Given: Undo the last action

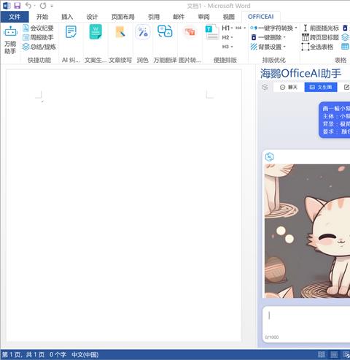Looking at the screenshot, I should [28, 5].
